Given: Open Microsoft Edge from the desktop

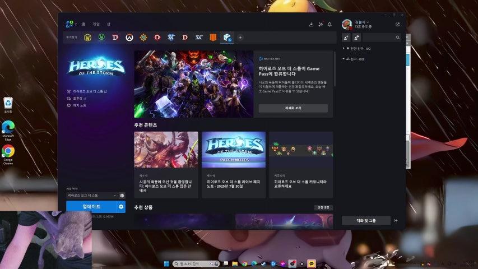Looking at the screenshot, I should point(8,130).
